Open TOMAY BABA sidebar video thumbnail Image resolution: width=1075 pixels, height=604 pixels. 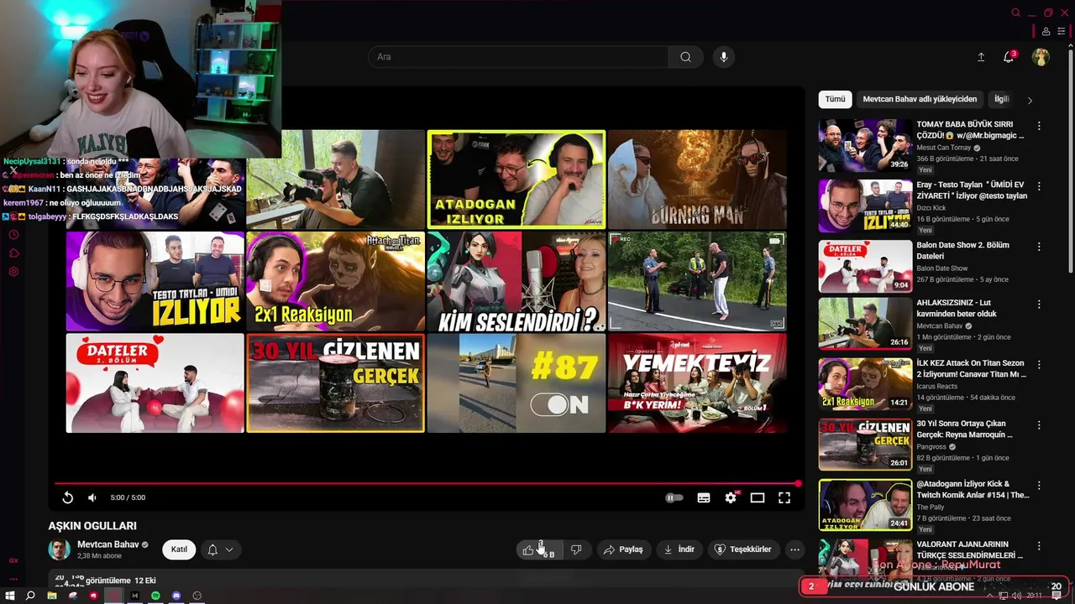pos(865,145)
